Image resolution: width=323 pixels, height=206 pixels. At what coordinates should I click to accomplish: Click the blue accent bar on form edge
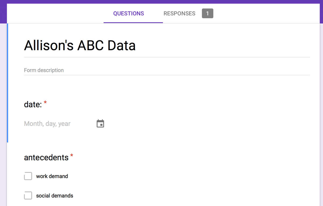[x=7, y=80]
